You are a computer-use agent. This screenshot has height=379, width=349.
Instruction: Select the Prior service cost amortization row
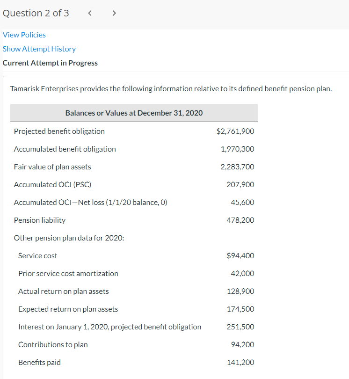point(68,273)
